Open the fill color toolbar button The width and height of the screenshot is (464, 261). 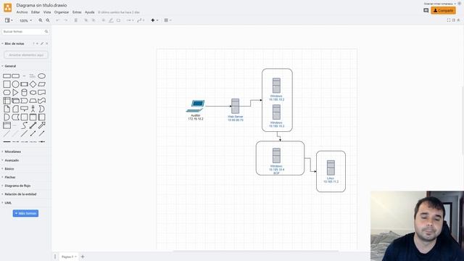click(x=104, y=20)
